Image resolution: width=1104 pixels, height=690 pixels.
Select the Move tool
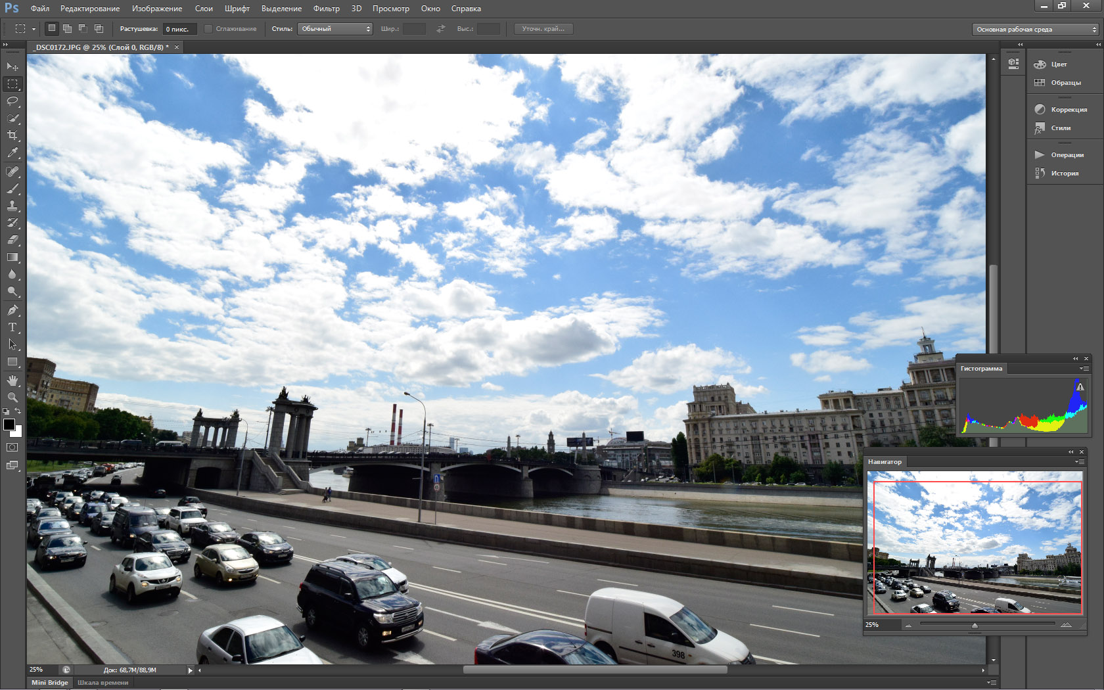[x=12, y=67]
